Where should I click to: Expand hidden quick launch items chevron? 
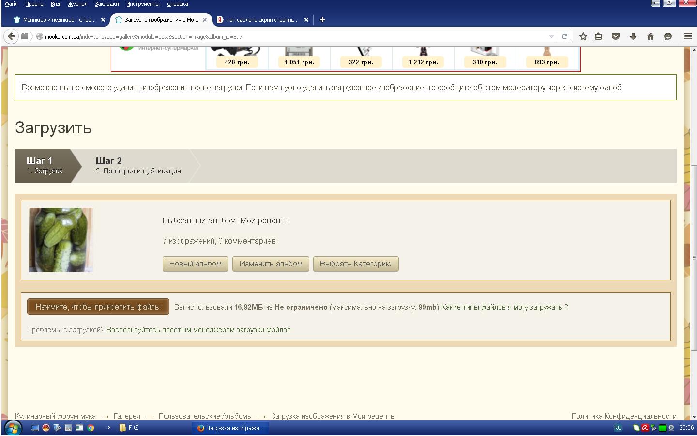[x=108, y=428]
